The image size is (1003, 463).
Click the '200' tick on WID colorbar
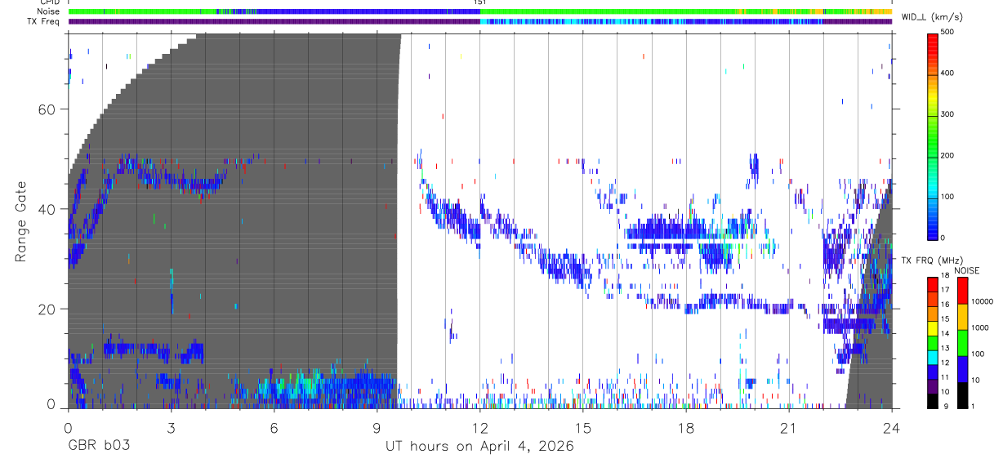coord(947,156)
